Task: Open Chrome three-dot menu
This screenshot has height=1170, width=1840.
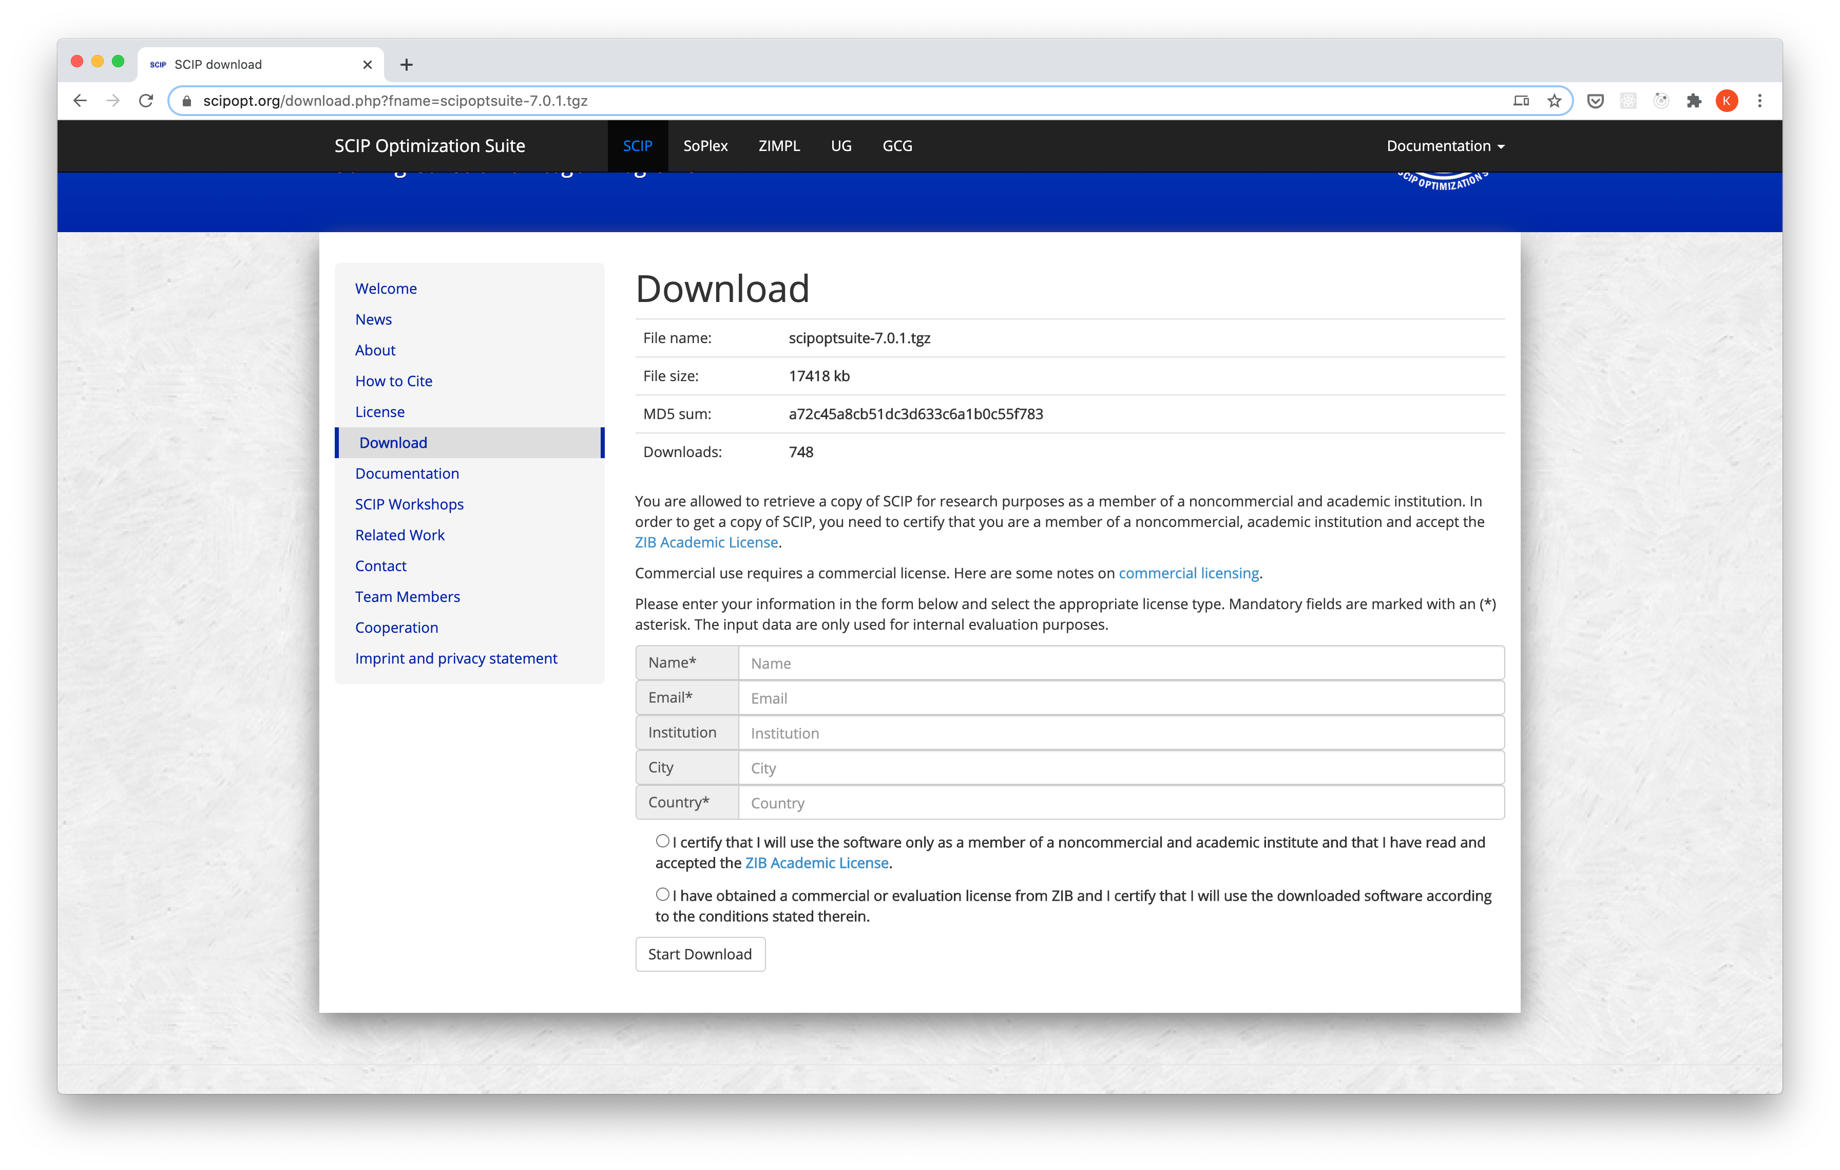Action: 1760,101
